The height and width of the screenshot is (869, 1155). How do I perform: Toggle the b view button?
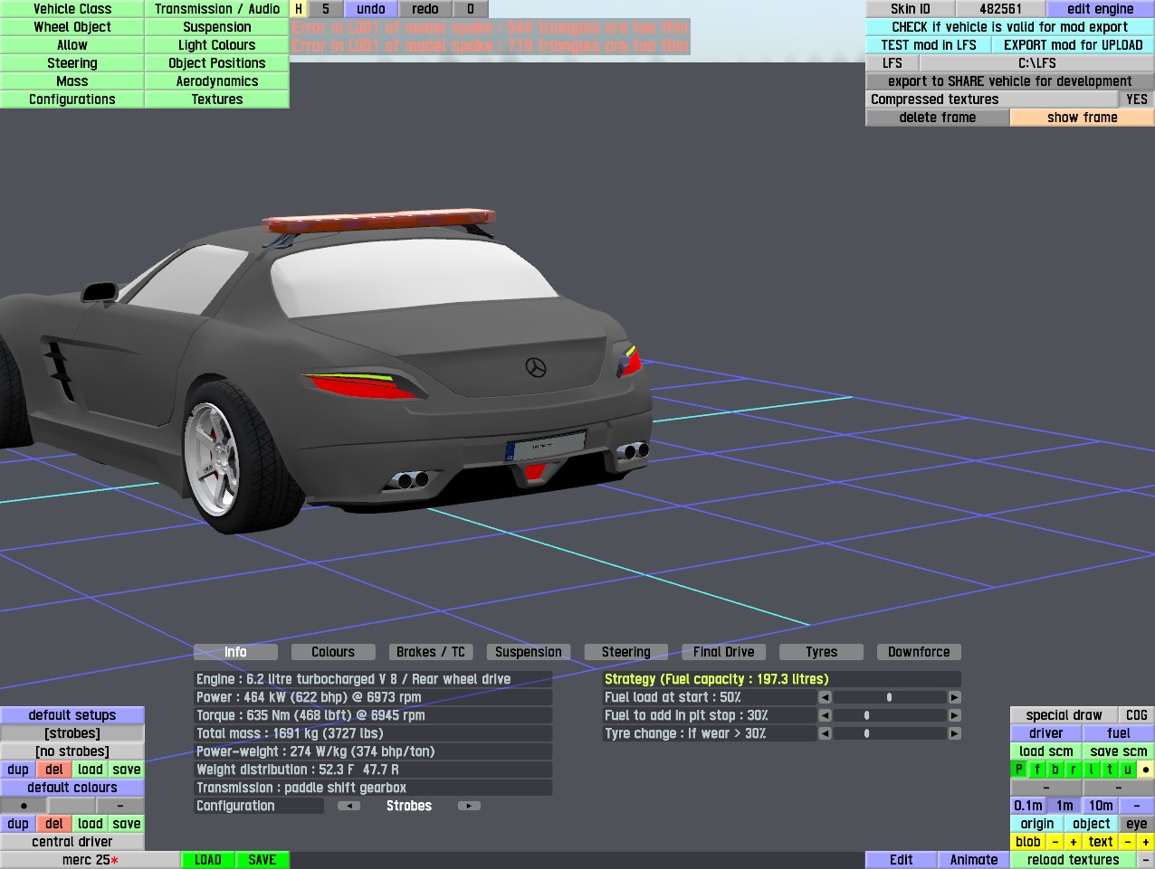pos(1055,770)
